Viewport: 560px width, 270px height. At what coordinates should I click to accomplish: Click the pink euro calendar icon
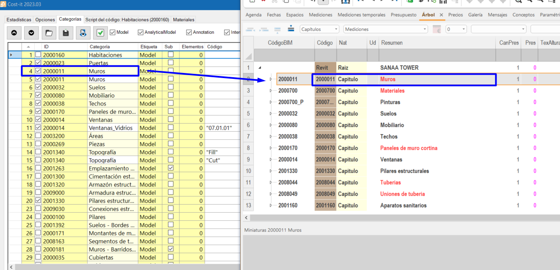pos(437,29)
